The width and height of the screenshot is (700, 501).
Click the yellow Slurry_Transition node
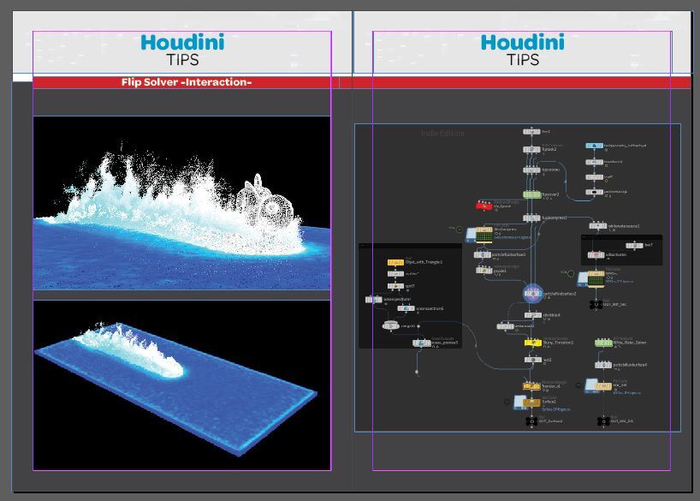click(x=532, y=343)
